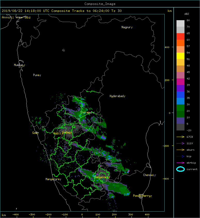Click the 67CB legend text

point(190,137)
